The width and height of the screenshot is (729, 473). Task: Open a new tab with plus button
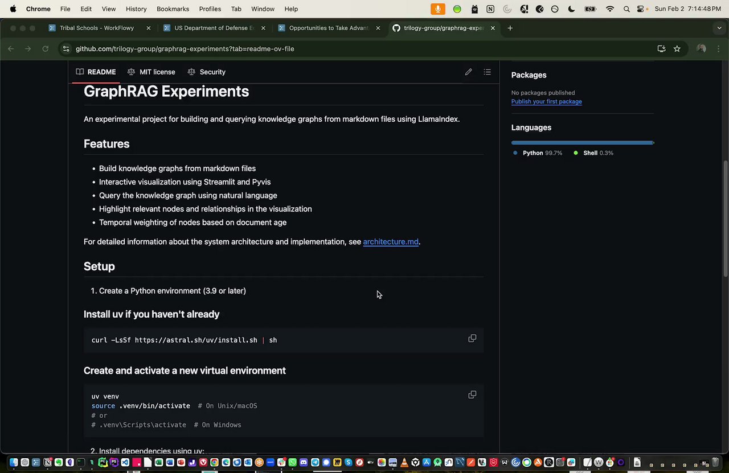510,28
